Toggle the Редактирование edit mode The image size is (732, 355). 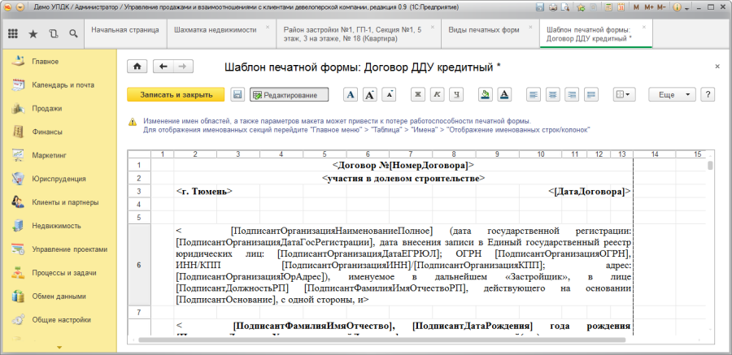[289, 95]
